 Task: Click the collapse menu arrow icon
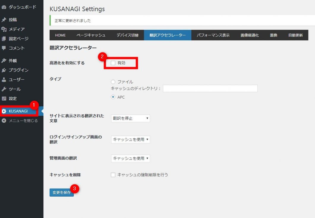4,121
